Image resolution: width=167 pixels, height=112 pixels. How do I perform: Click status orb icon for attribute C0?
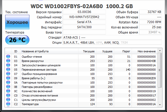[8, 95]
